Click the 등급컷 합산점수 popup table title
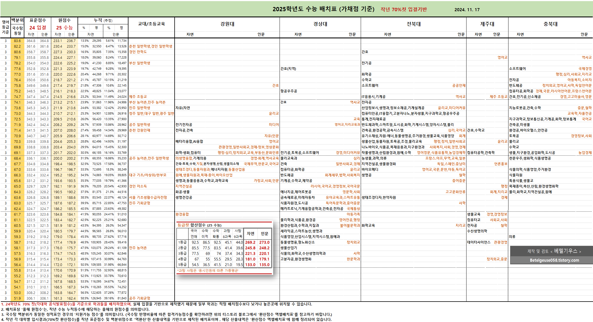 199,225
